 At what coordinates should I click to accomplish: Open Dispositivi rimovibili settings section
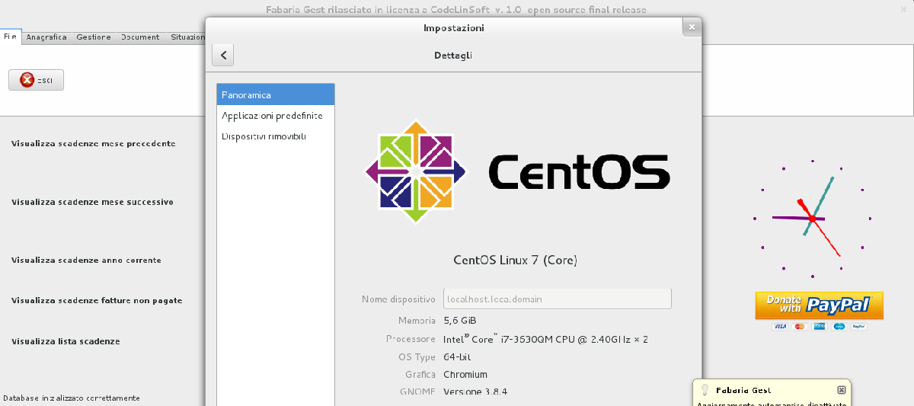[x=264, y=136]
